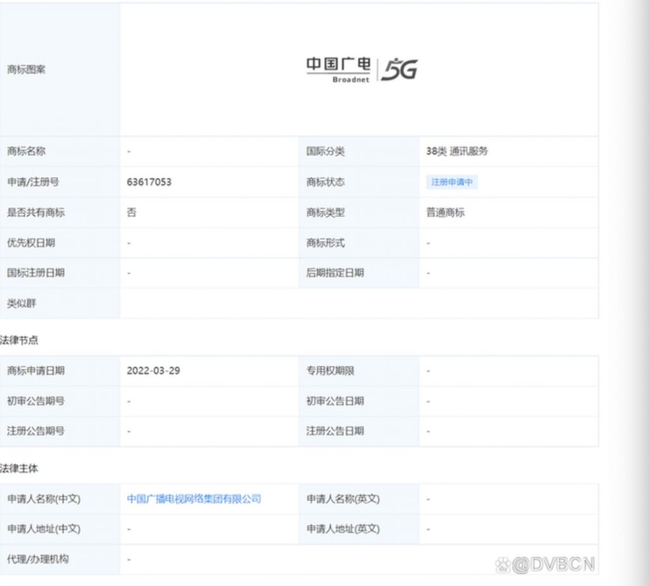The image size is (649, 586).
Task: Select the application date 2022-03-29
Action: point(153,370)
